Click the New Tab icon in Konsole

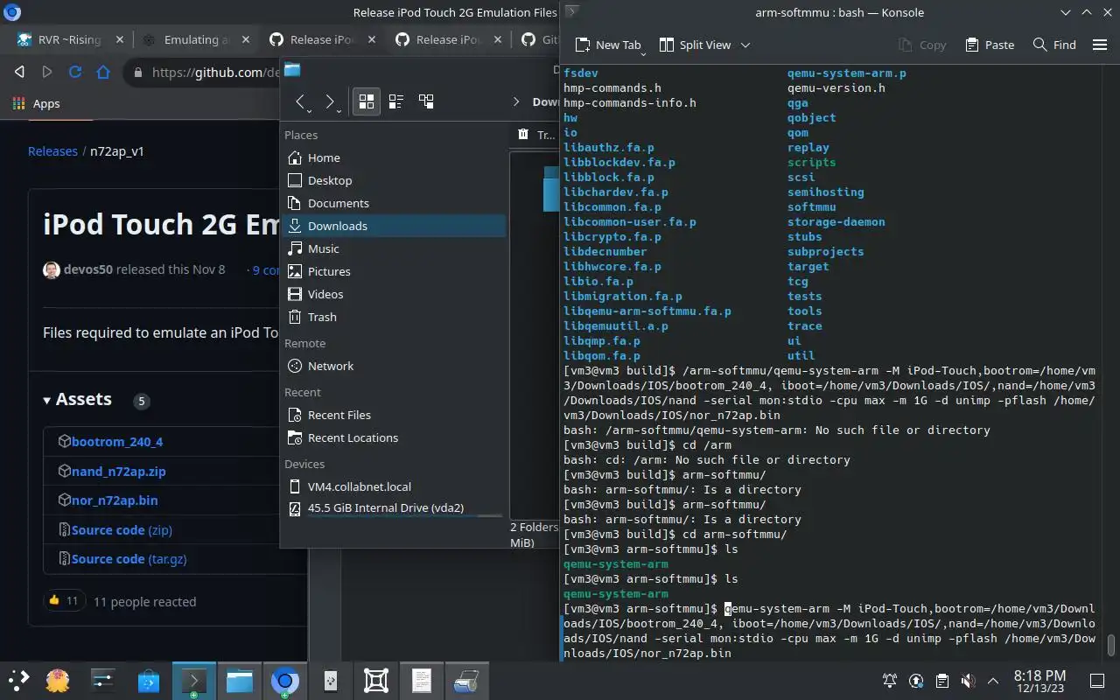(583, 45)
